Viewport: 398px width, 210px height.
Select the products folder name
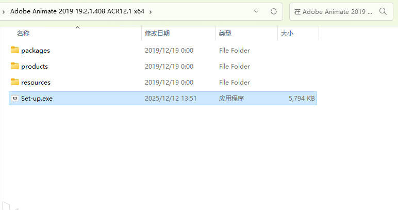tap(35, 67)
